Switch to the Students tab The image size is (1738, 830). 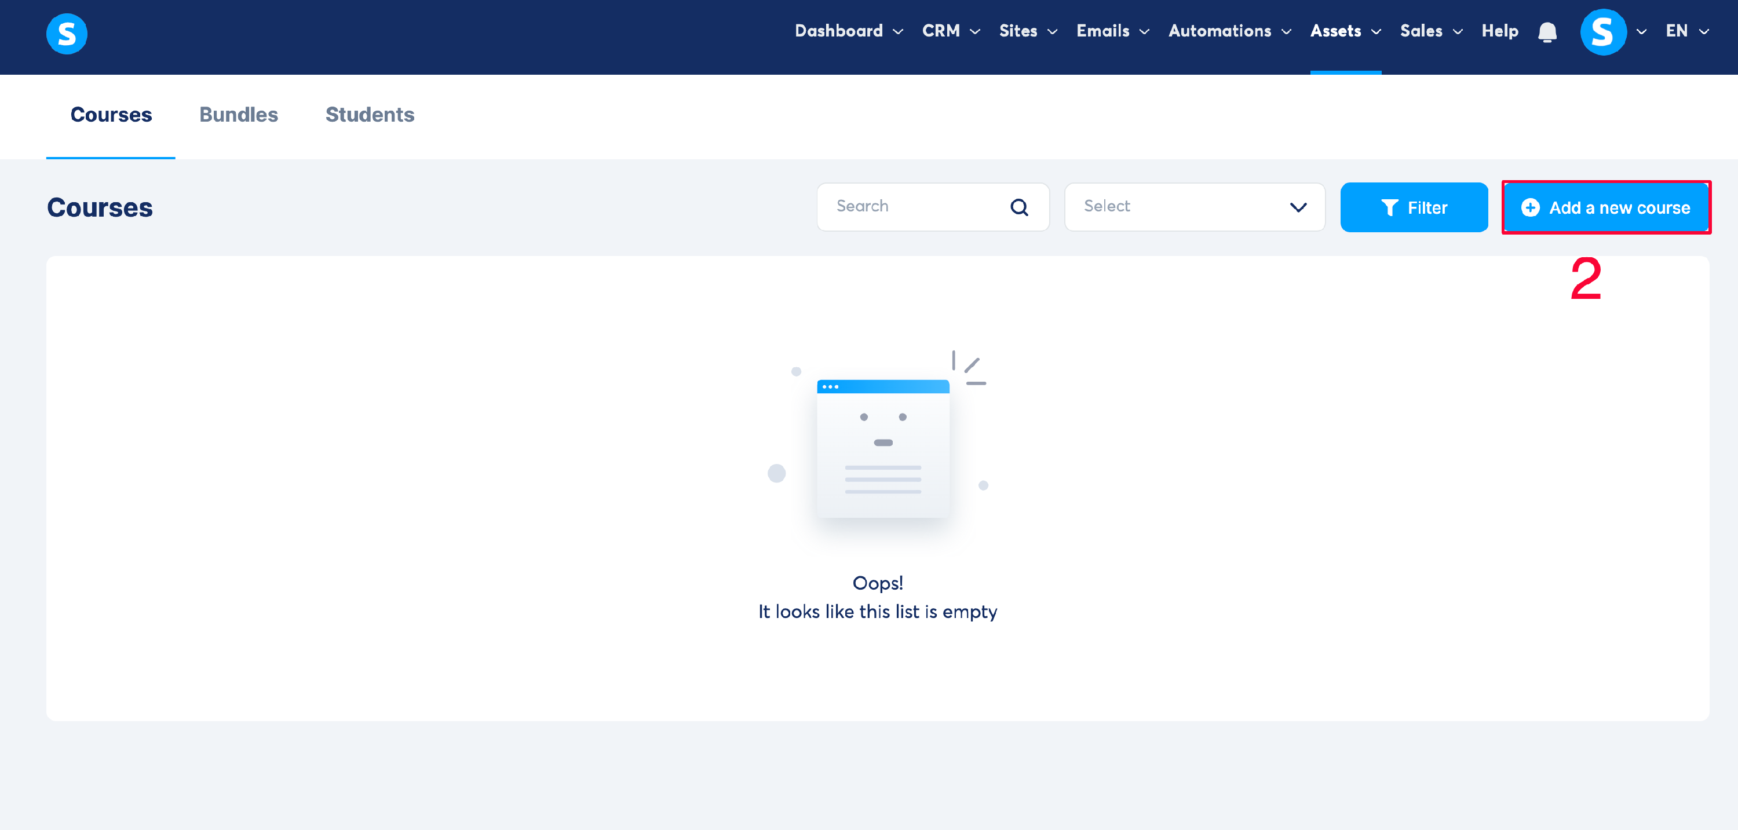tap(370, 115)
